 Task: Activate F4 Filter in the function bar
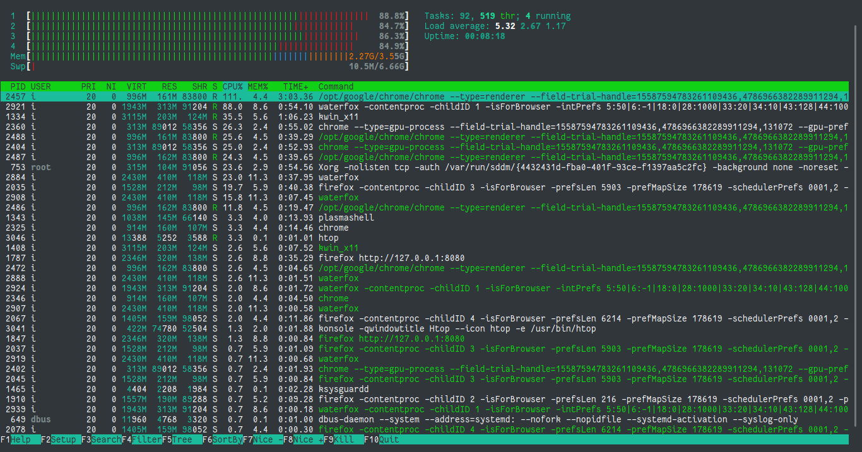point(141,439)
